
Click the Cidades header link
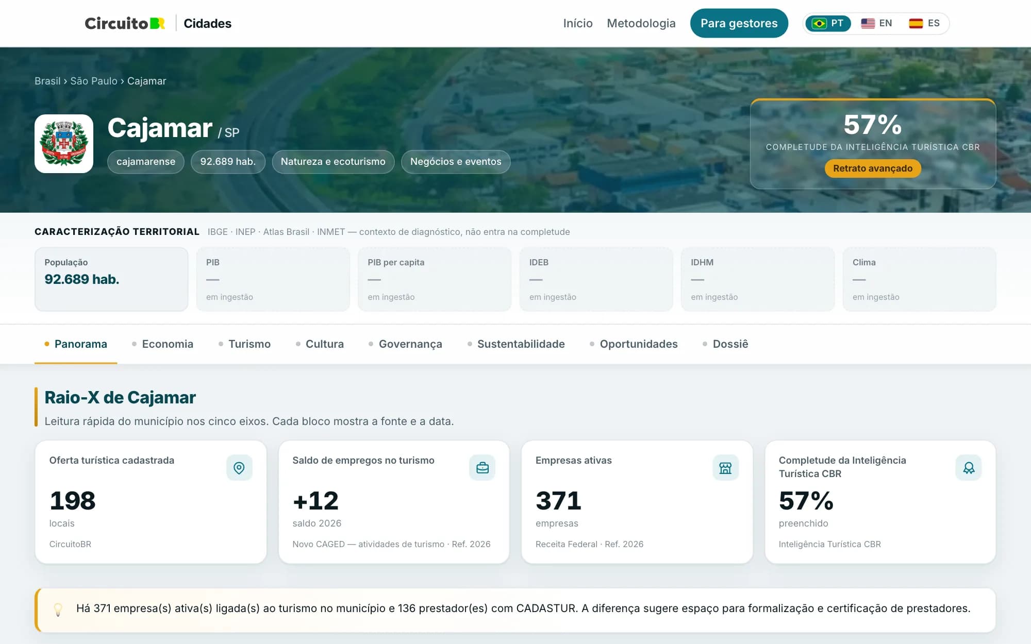pos(207,23)
